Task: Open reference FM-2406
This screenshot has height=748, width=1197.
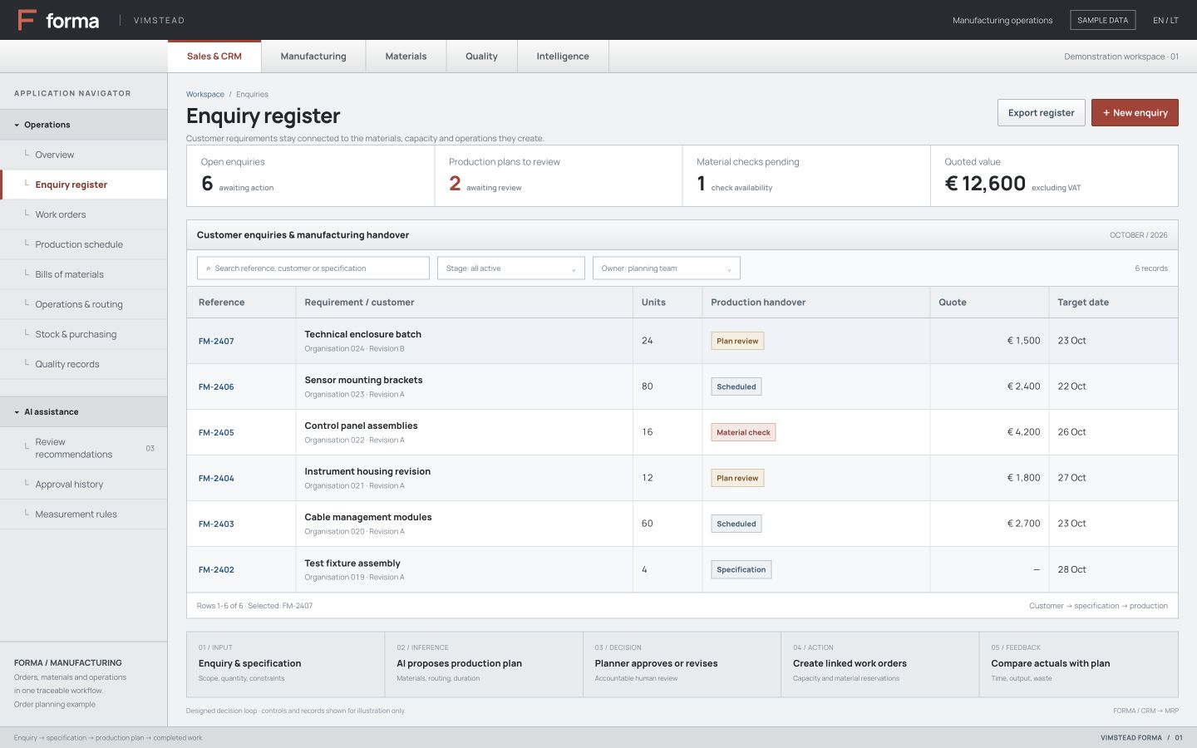Action: [216, 387]
